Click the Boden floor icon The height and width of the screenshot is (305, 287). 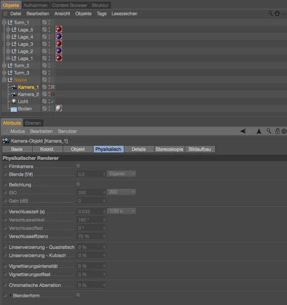pyautogui.click(x=14, y=109)
